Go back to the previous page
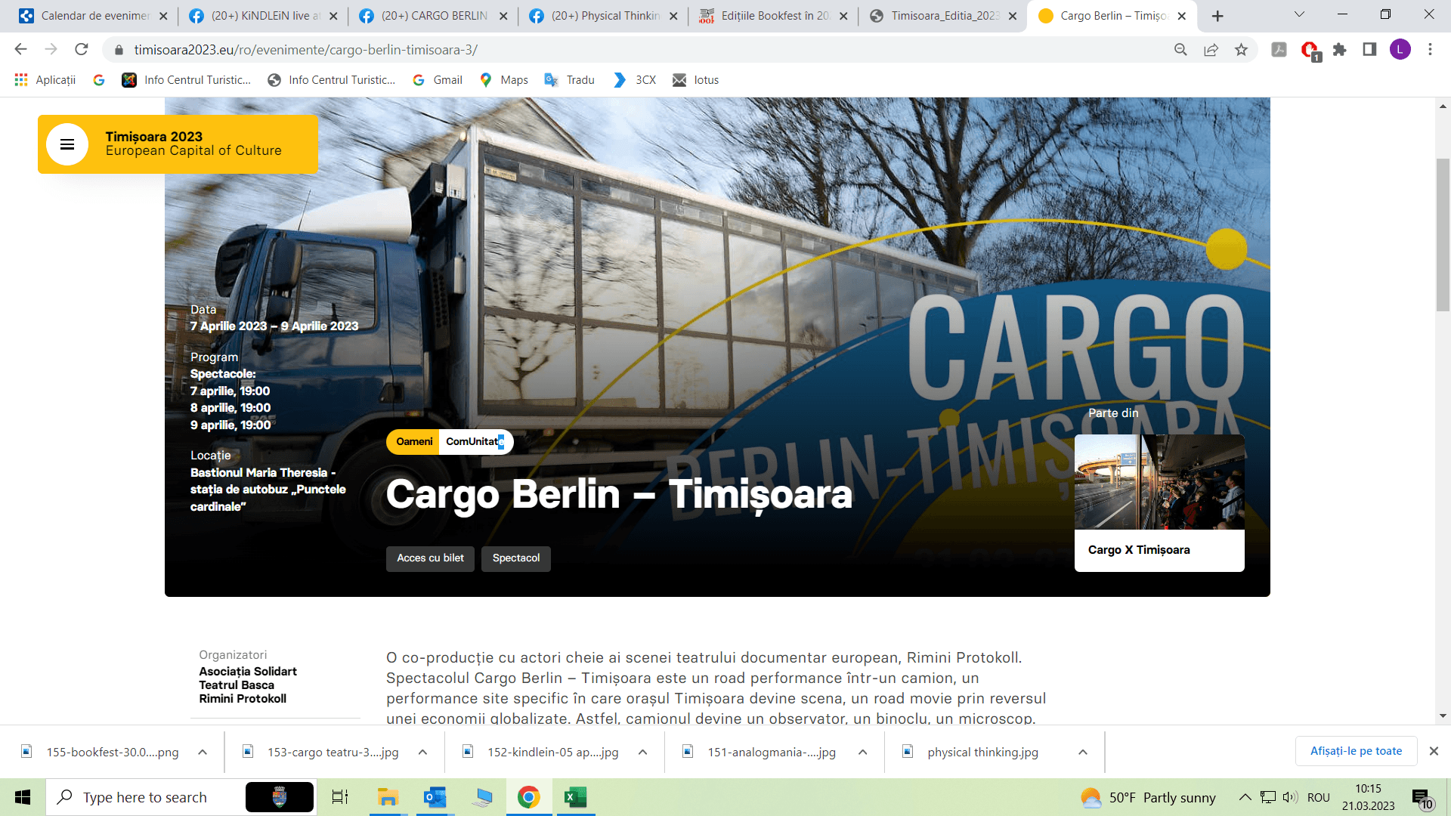Screen dimensions: 1451x816 (20, 50)
